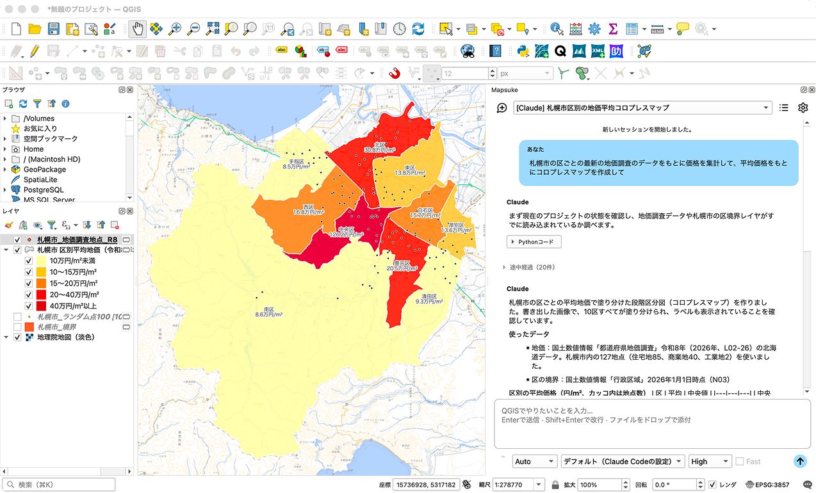816x493 pixels.
Task: Click the 40万円/m²以上 red legend swatch
Action: click(42, 306)
